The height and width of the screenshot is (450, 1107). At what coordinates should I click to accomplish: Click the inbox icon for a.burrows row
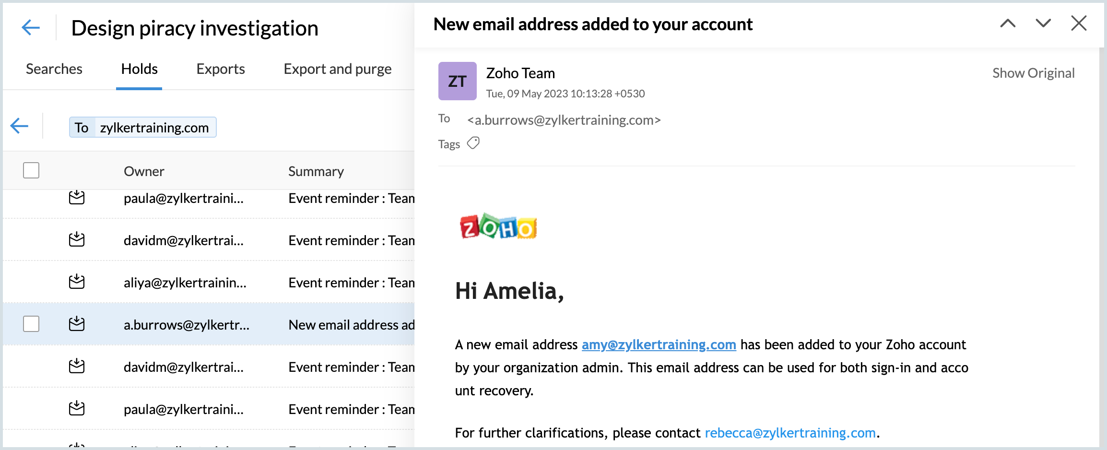point(77,324)
